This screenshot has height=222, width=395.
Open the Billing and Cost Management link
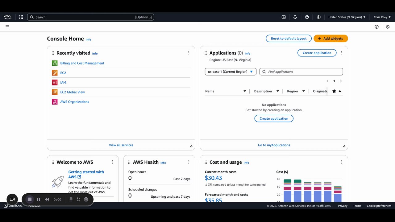[82, 63]
